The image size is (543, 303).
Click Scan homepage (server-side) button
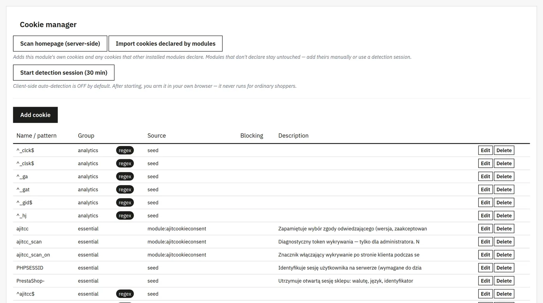coord(60,44)
